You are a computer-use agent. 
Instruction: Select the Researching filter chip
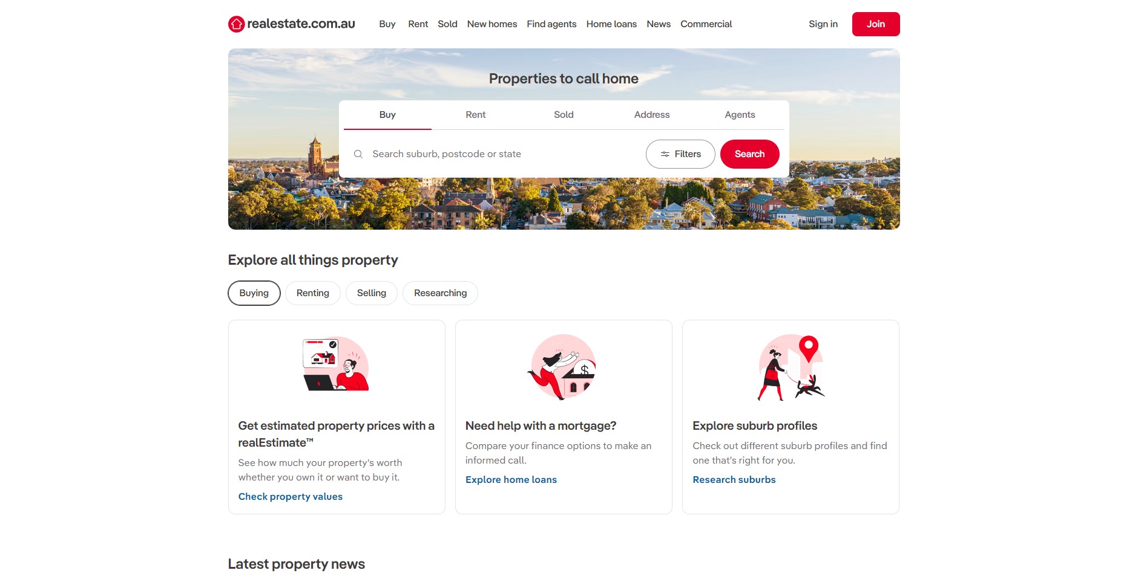[440, 293]
